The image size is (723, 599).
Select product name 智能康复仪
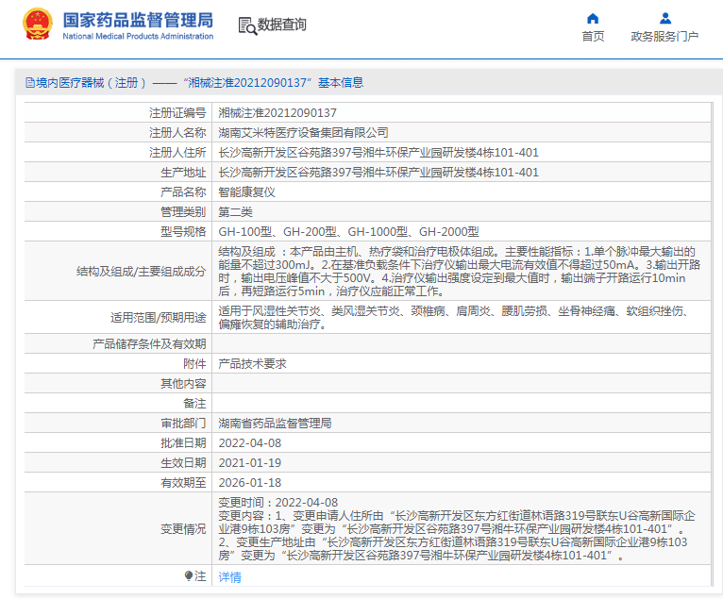[x=246, y=192]
